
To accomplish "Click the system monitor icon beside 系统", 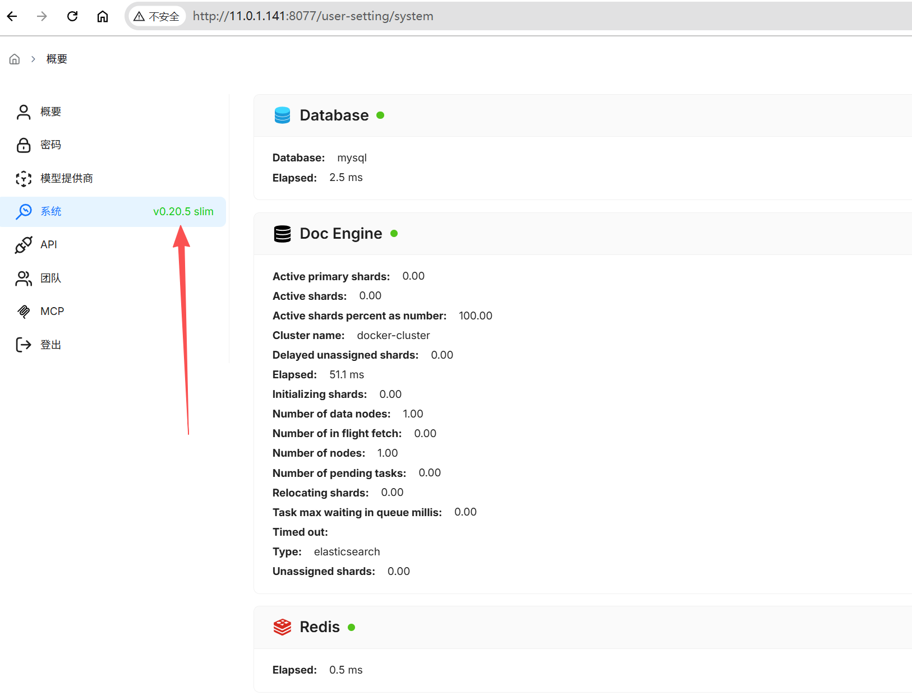I will (24, 212).
